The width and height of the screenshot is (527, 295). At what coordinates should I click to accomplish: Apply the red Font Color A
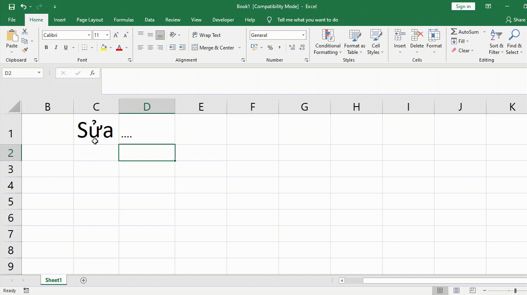click(x=119, y=47)
